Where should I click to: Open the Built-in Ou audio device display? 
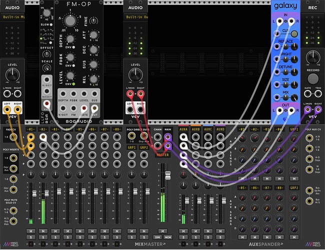135,17
